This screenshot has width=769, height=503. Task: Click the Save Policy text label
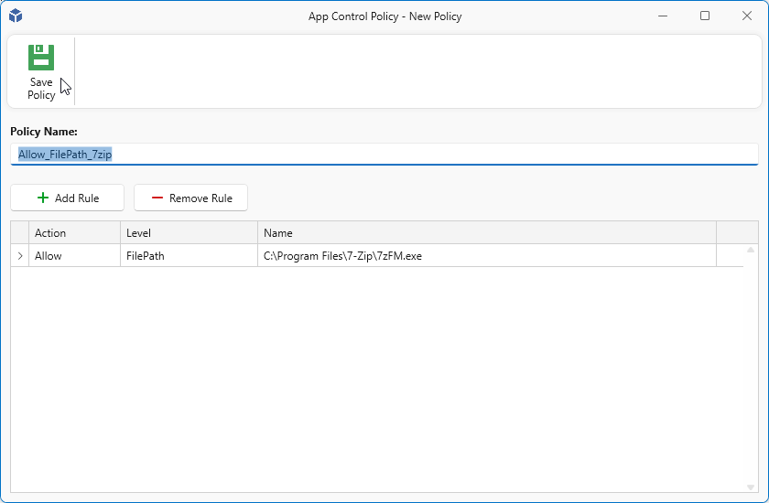coord(41,89)
